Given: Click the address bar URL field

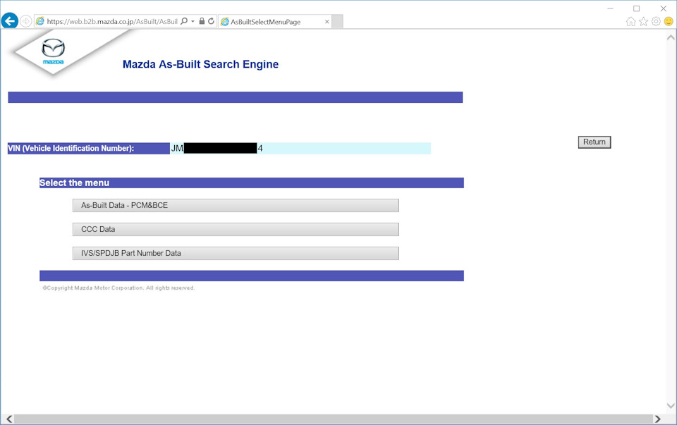Looking at the screenshot, I should click(112, 22).
